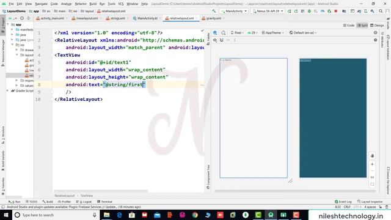This screenshot has height=220, width=391.
Task: Expand Gradle Scripts node
Action: 8,90
